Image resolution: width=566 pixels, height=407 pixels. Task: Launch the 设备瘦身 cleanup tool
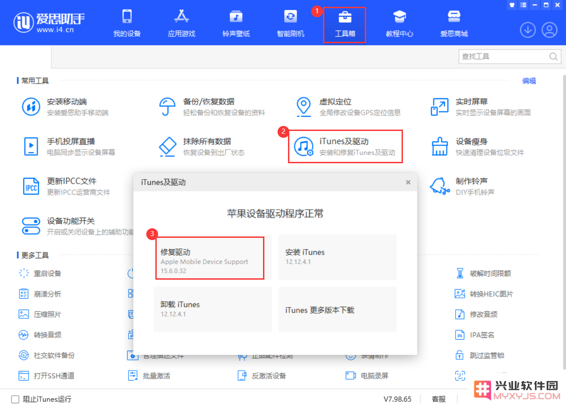click(477, 146)
